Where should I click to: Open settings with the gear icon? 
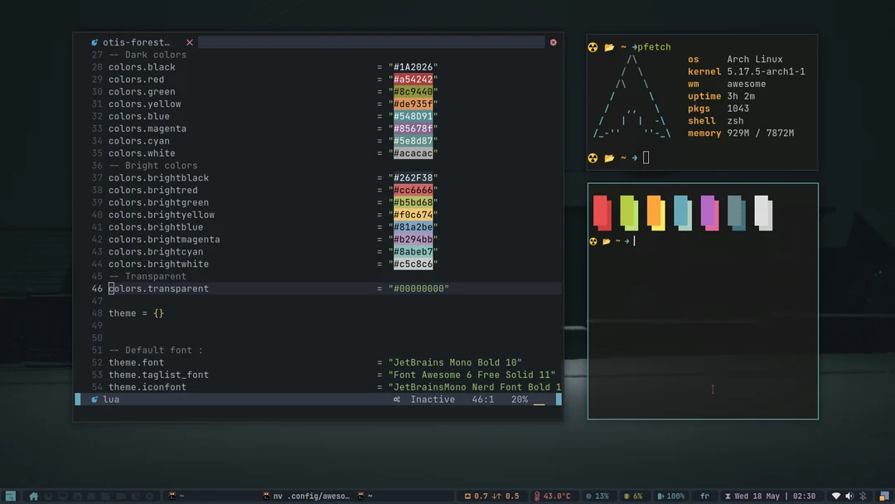pyautogui.click(x=148, y=496)
